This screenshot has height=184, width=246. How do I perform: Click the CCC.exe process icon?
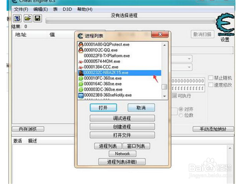pyautogui.click(x=81, y=67)
